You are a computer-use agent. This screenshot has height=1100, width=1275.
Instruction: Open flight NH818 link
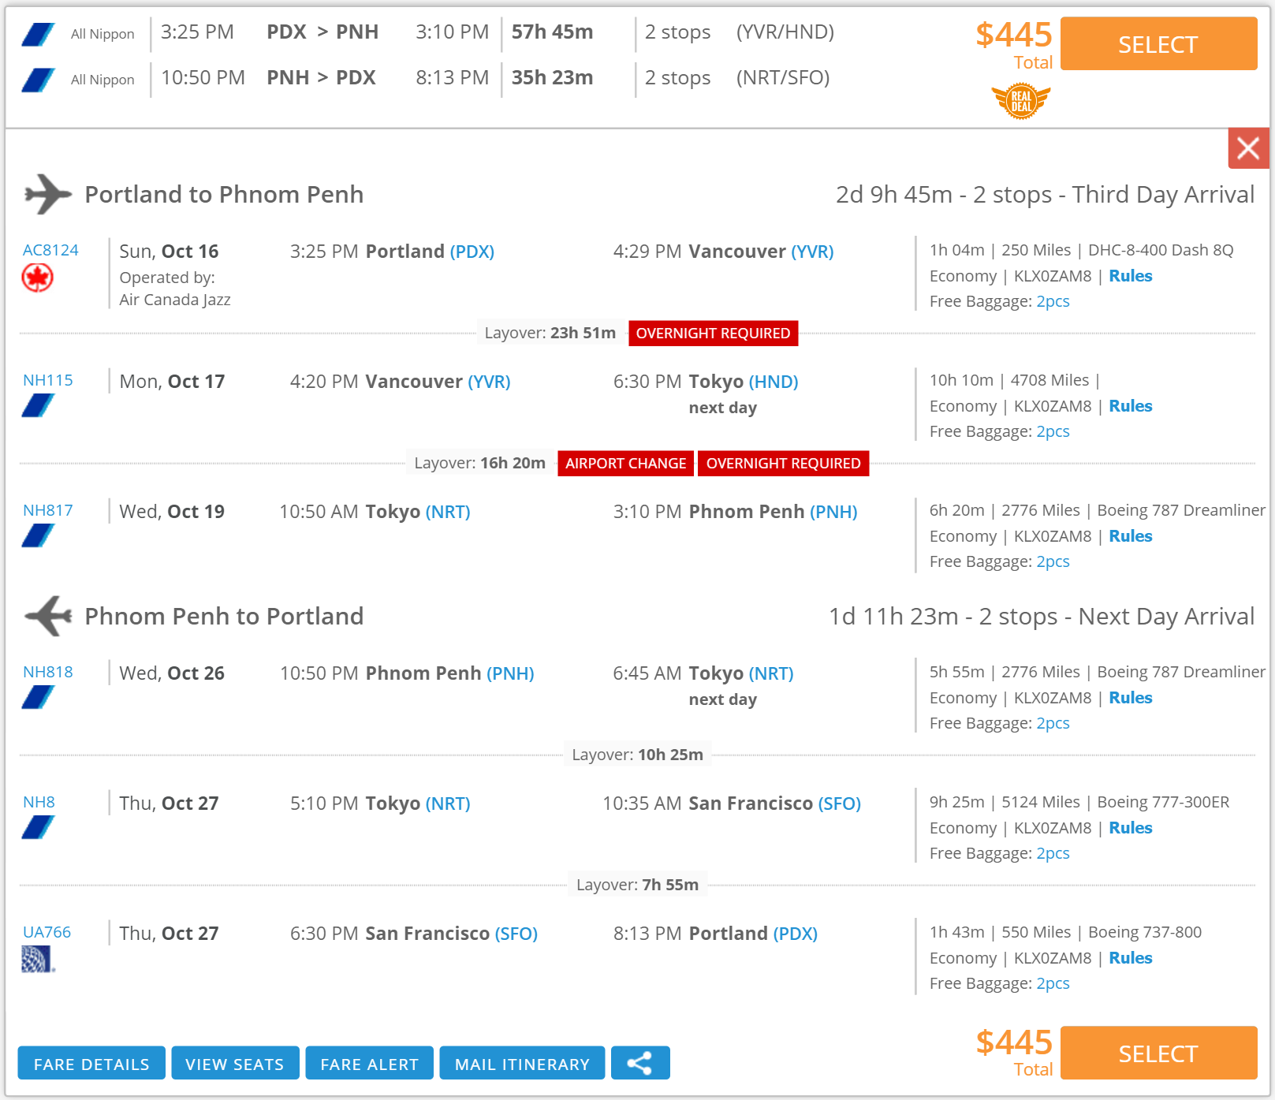[48, 672]
